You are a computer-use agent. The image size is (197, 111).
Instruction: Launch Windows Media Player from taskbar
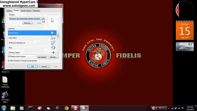click(x=22, y=108)
